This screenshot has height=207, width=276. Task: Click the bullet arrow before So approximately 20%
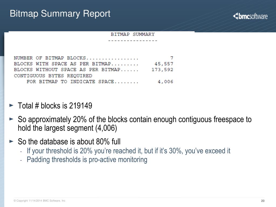point(11,119)
